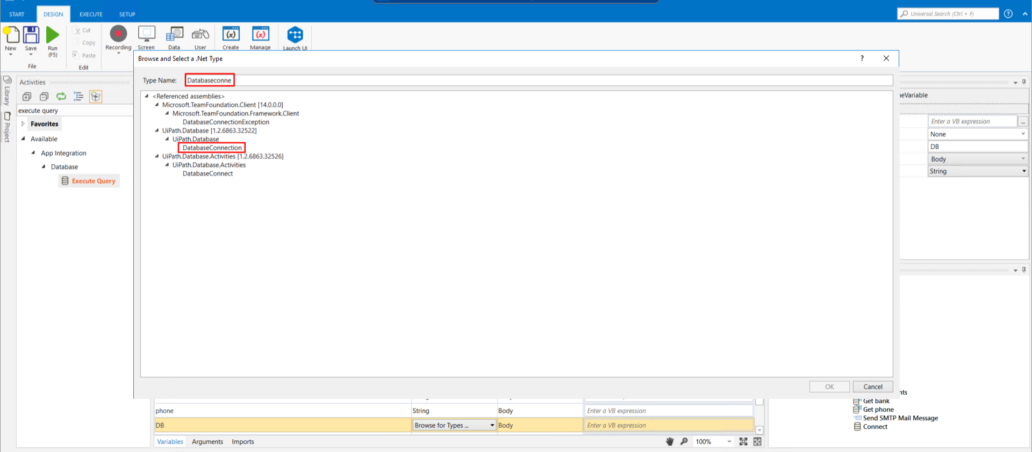Screen dimensions: 1032x452
Task: Click the Type Name input field
Action: pyautogui.click(x=539, y=81)
